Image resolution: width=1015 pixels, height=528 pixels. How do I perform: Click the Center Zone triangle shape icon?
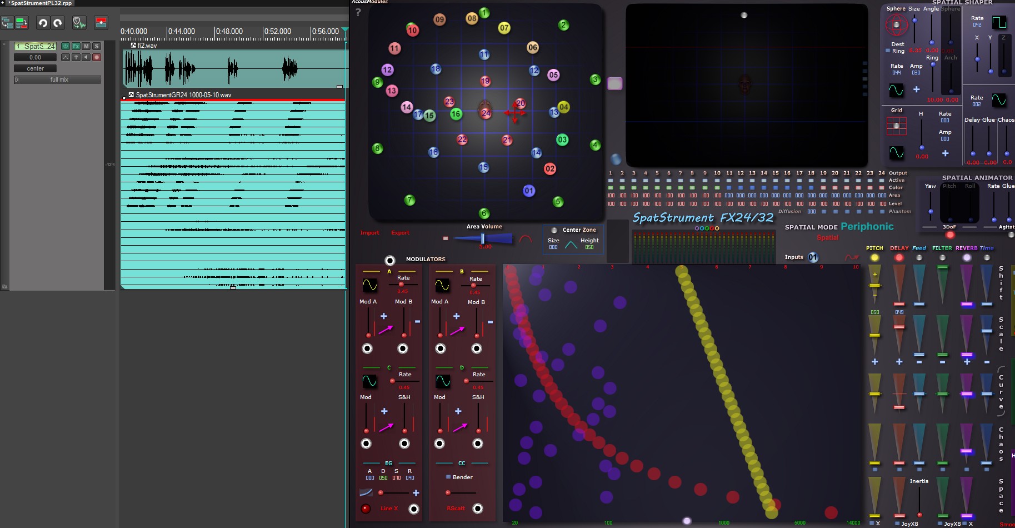point(571,244)
